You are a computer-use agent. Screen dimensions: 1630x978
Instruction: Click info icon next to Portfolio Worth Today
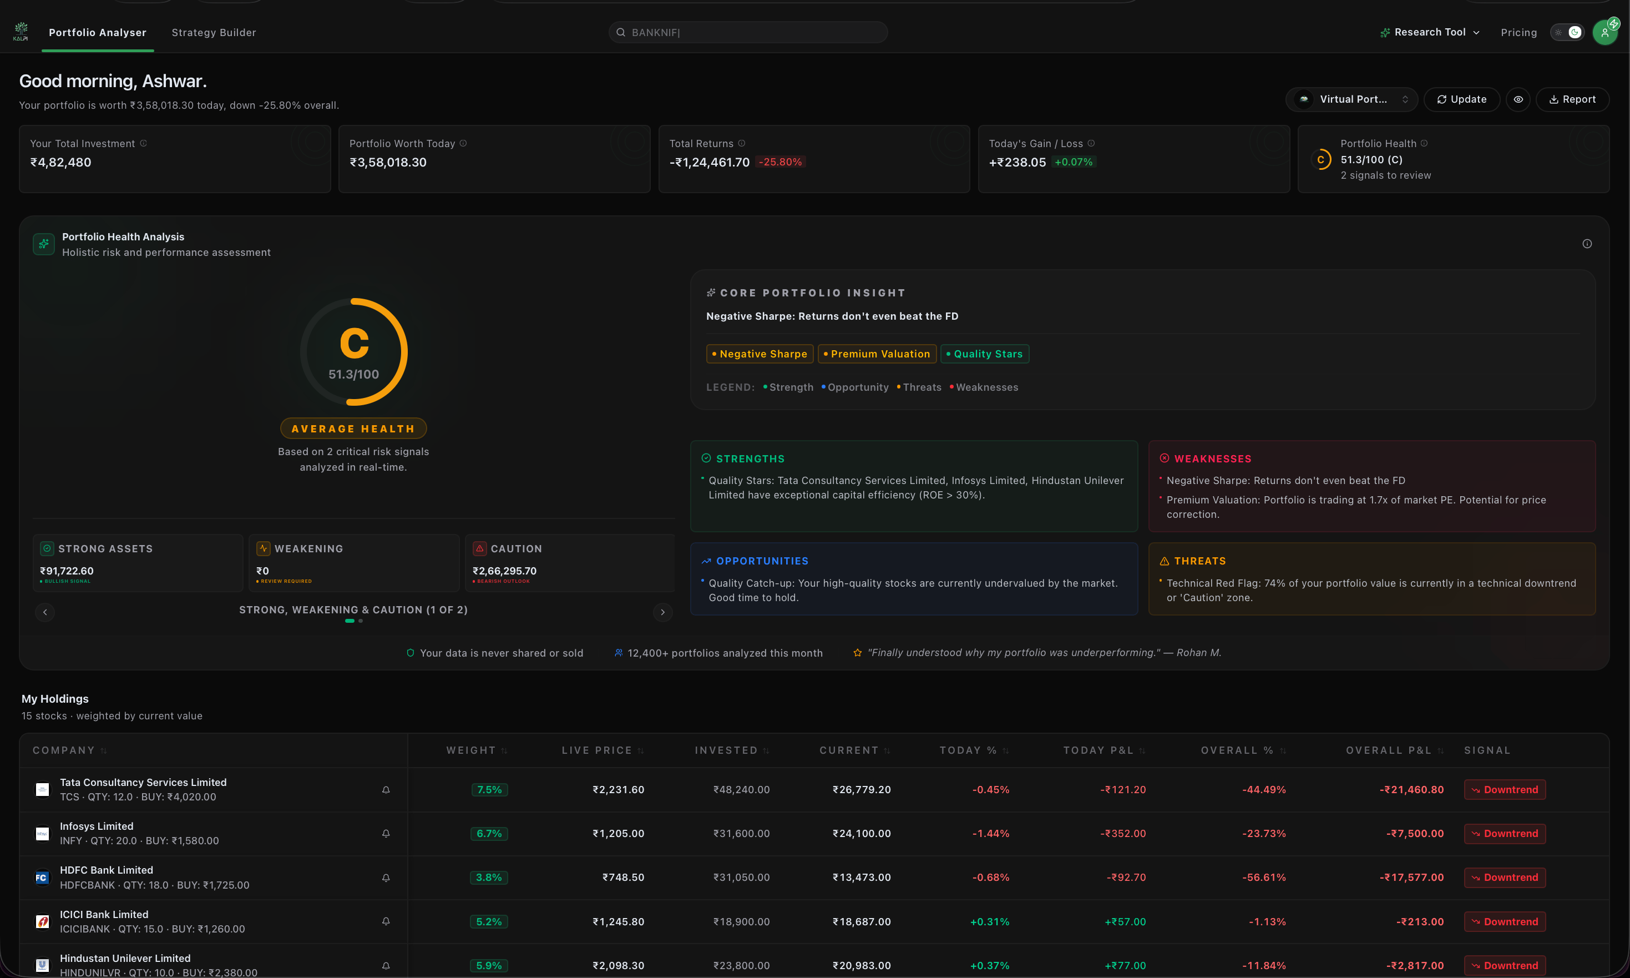463,143
